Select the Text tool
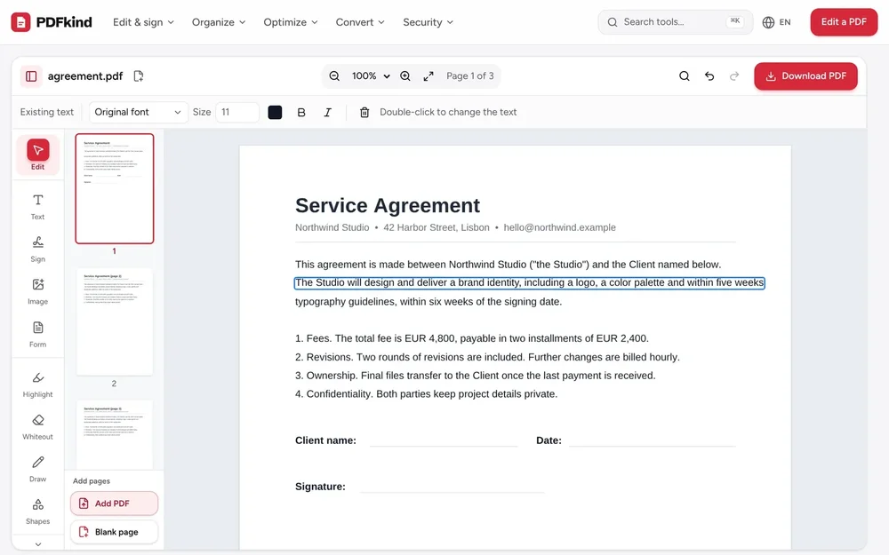The width and height of the screenshot is (889, 555). [x=37, y=207]
